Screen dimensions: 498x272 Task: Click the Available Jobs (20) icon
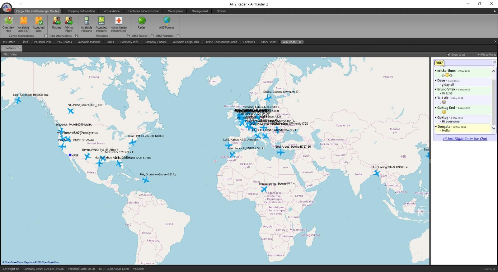coord(23,24)
